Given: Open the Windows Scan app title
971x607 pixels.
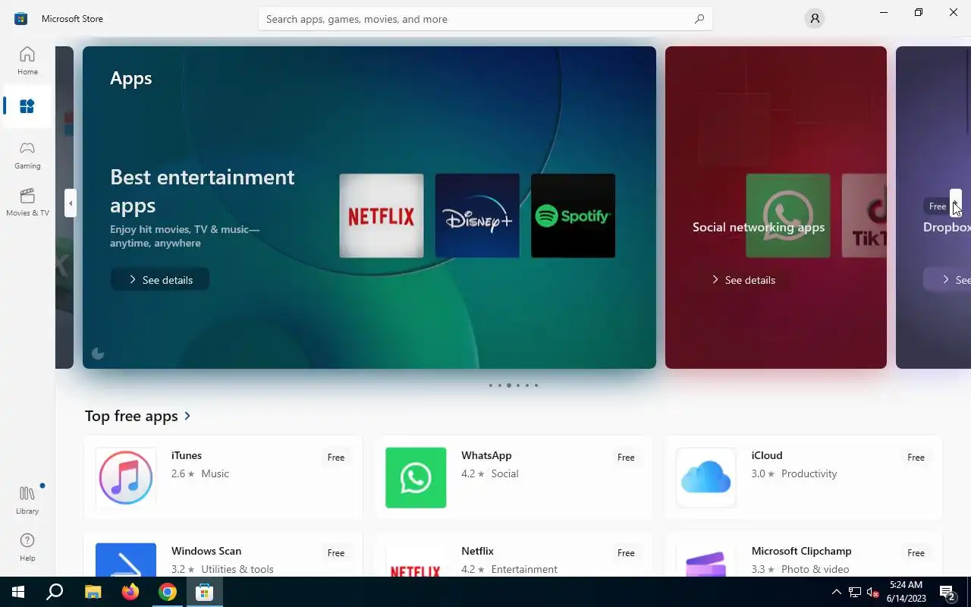Looking at the screenshot, I should [206, 551].
